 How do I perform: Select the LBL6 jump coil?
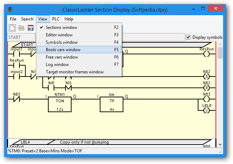coord(207,110)
